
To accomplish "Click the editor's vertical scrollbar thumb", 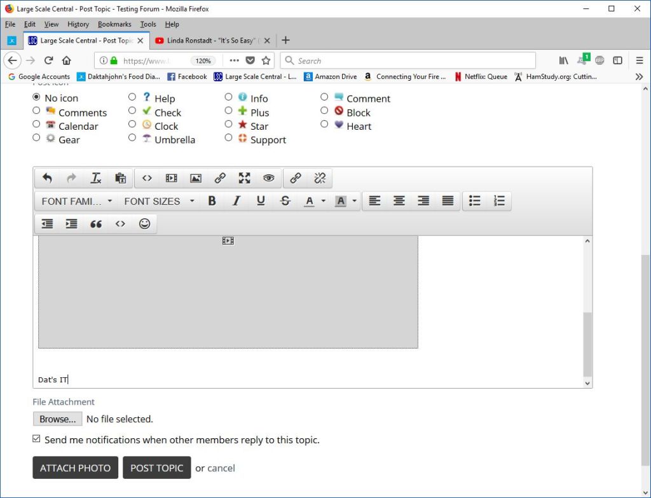I will [587, 344].
